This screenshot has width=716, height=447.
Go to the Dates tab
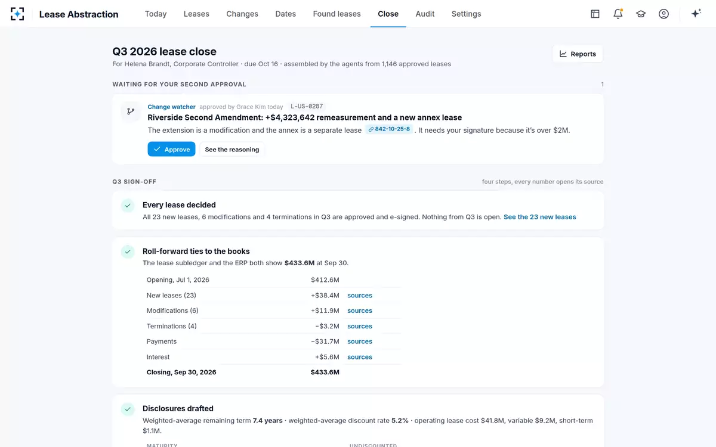coord(286,14)
